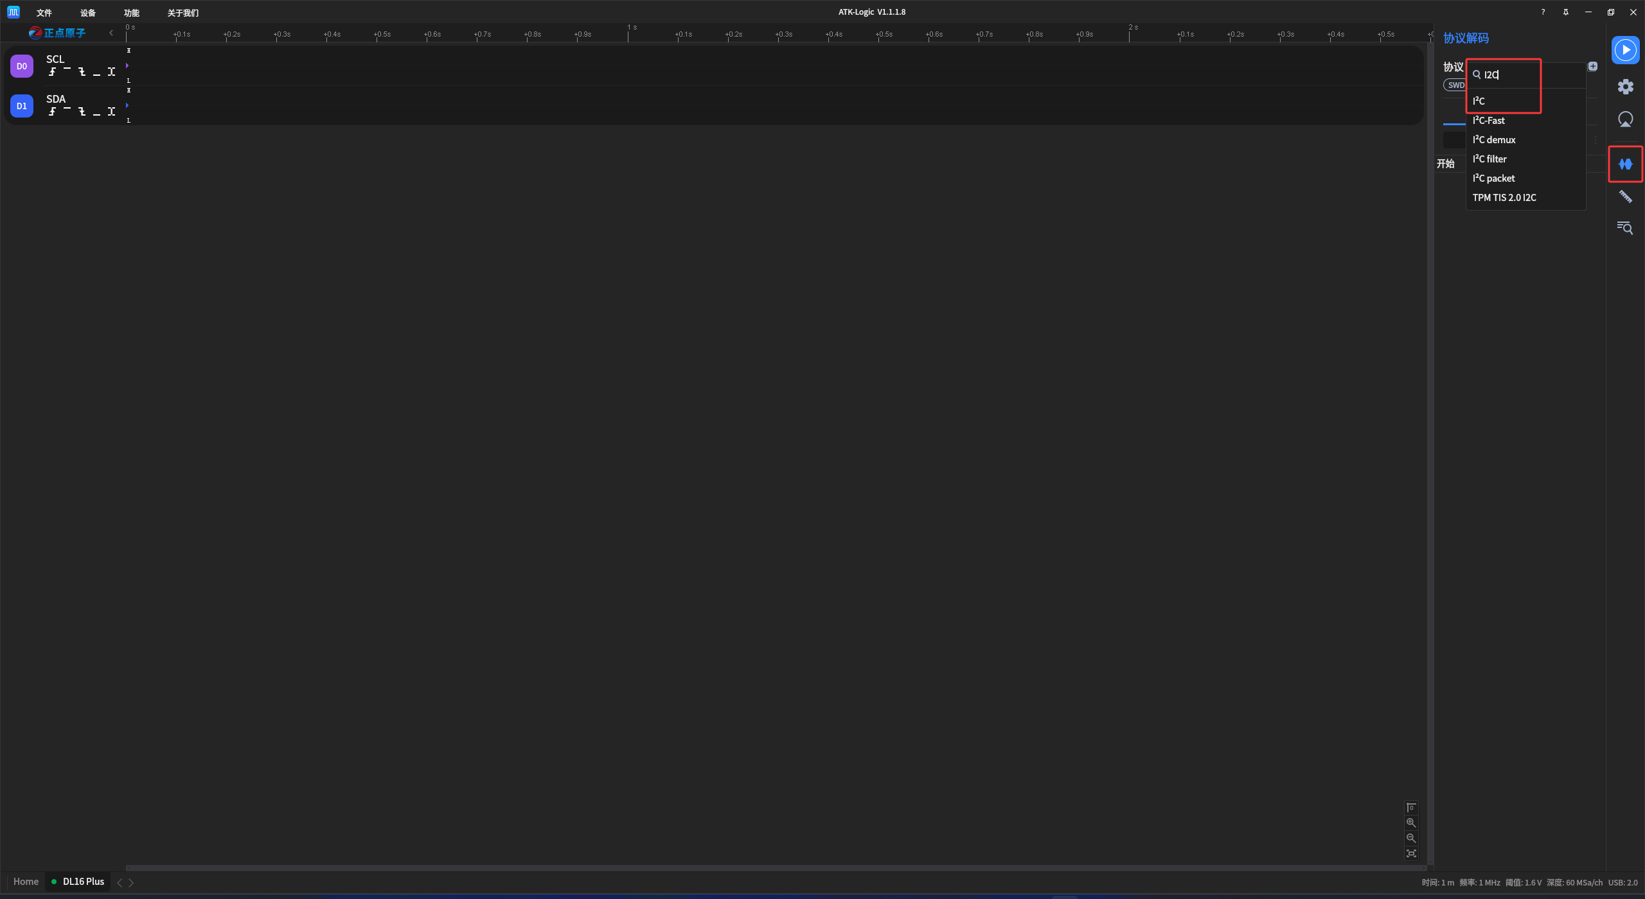Open the data search list icon

(1624, 227)
